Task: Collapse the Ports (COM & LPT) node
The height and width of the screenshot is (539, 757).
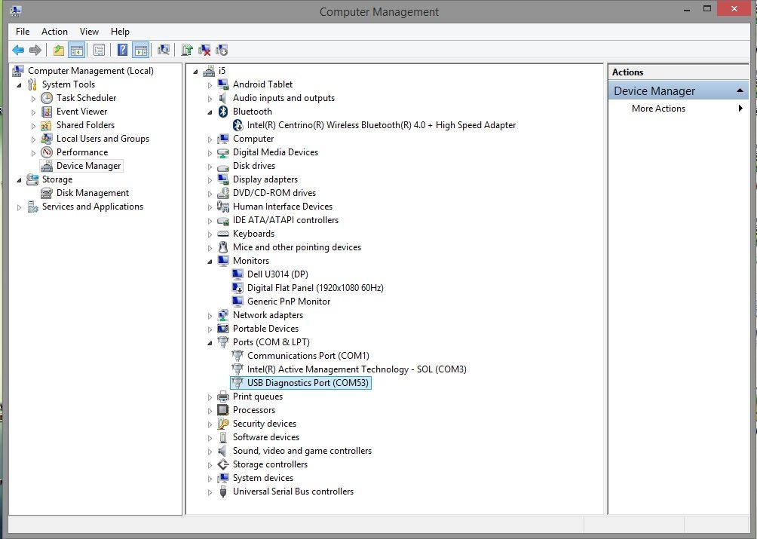Action: coord(210,342)
